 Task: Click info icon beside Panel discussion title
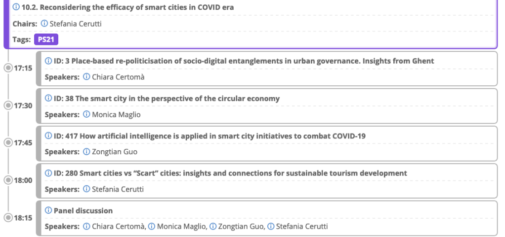pos(48,211)
